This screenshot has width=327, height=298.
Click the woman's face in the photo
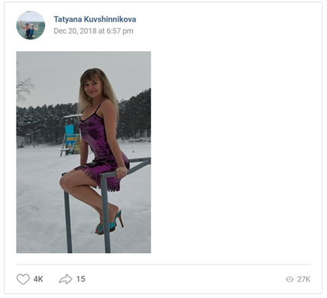coord(91,87)
